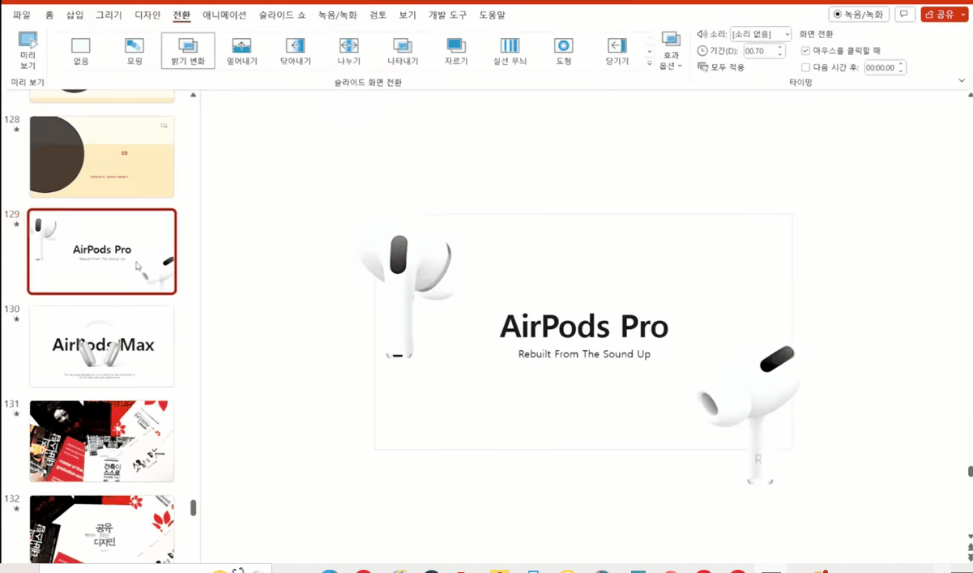Select slide 132 공유 디자인 thumbnail
Image resolution: width=973 pixels, height=573 pixels.
coord(102,528)
